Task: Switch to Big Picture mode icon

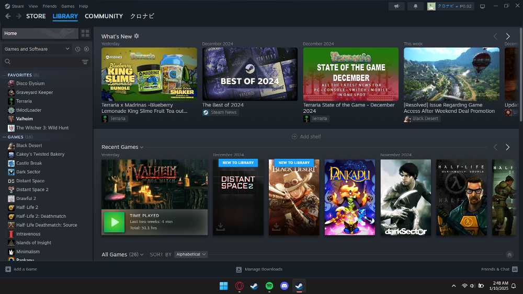Action: (x=482, y=6)
